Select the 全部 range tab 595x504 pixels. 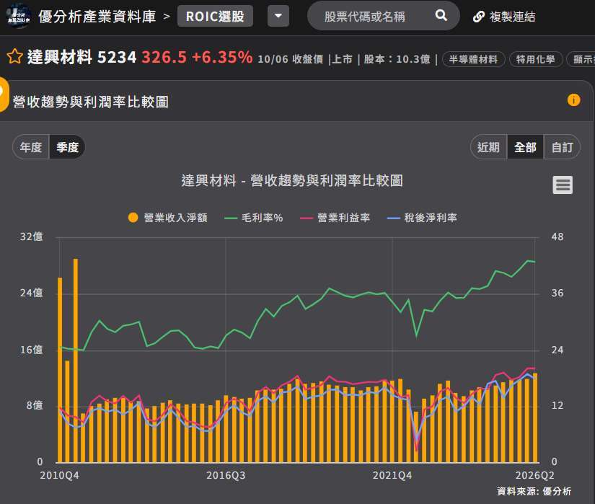525,147
